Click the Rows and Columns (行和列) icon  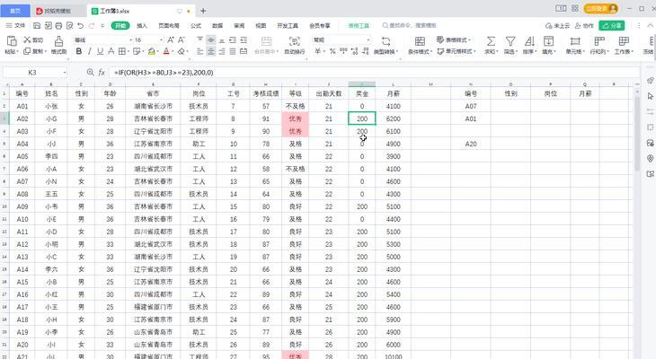(x=599, y=41)
